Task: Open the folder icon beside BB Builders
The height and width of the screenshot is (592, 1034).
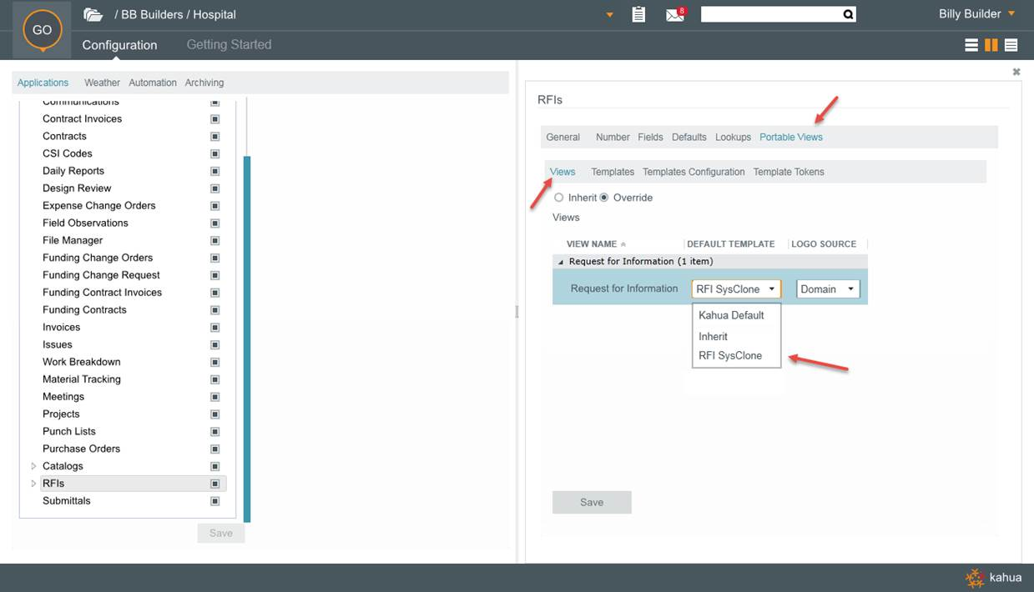Action: pyautogui.click(x=93, y=14)
